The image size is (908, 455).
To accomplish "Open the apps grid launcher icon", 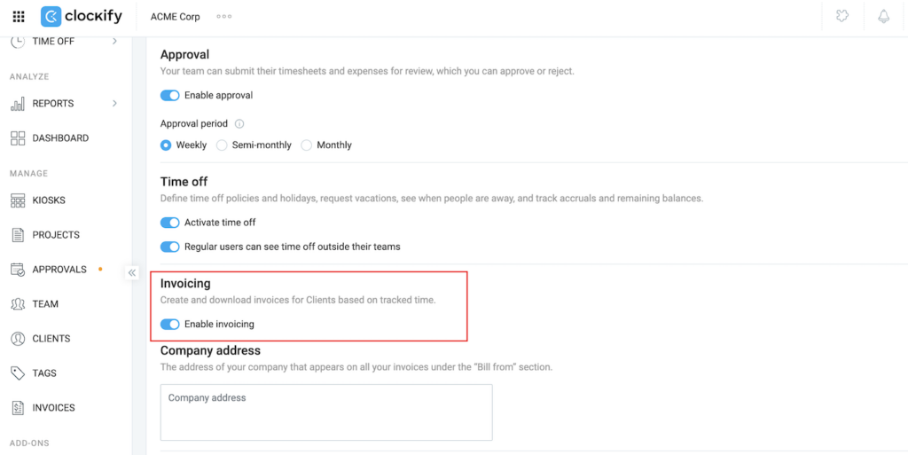I will point(19,17).
